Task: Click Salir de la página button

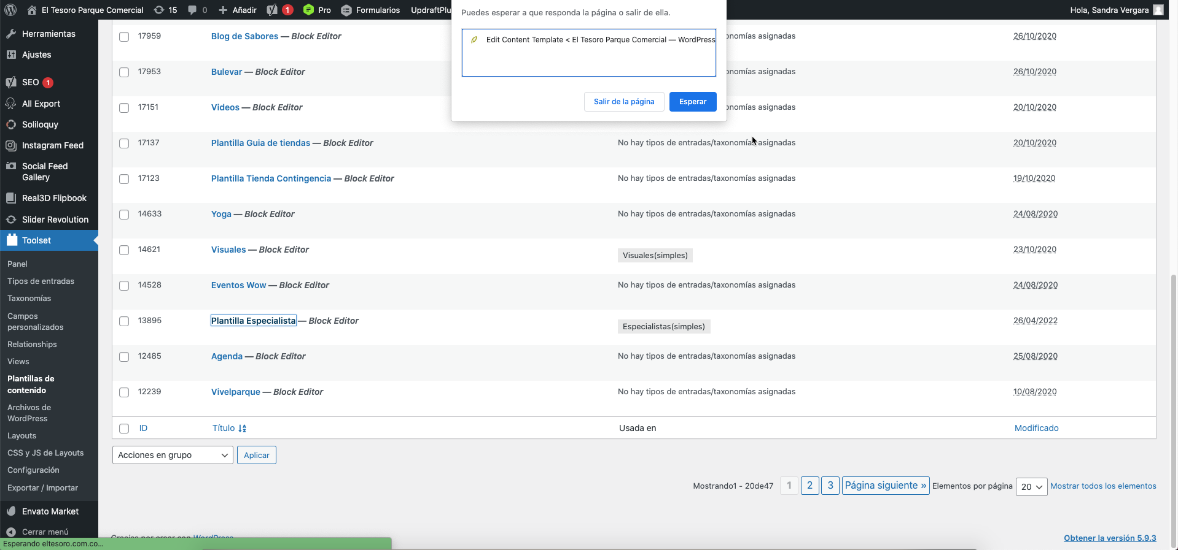Action: (624, 102)
